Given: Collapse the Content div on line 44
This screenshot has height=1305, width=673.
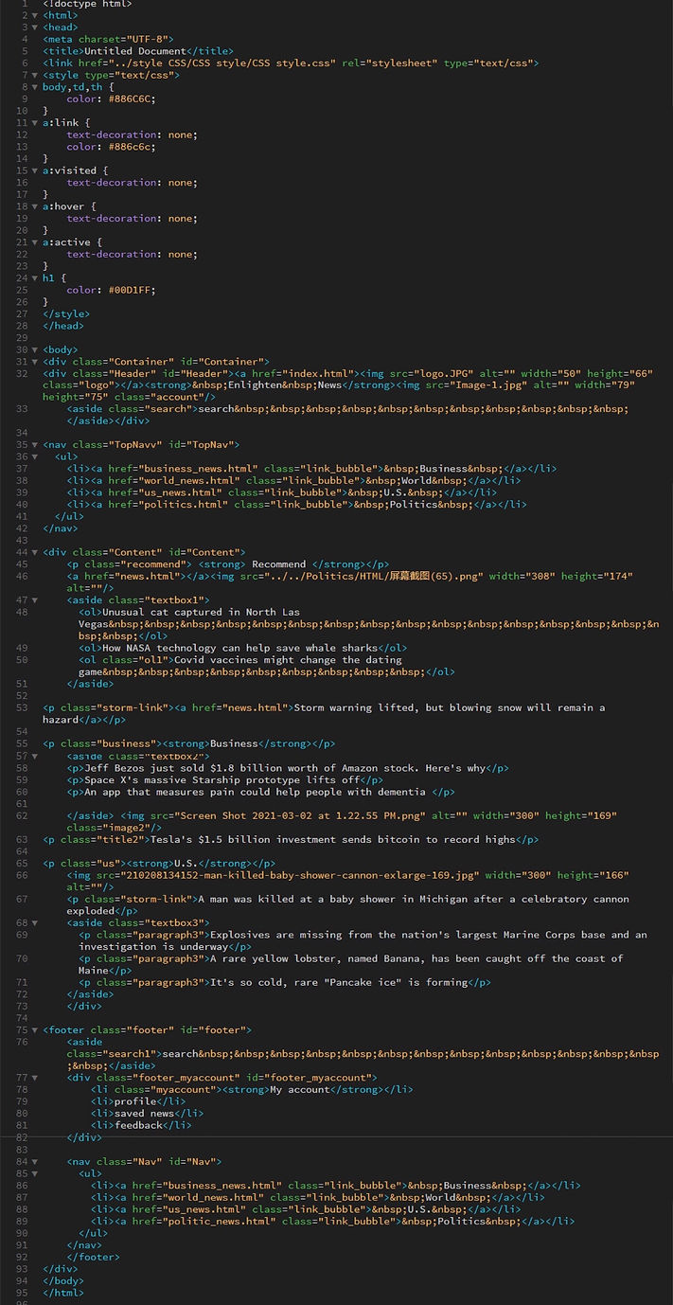Looking at the screenshot, I should click(x=35, y=552).
